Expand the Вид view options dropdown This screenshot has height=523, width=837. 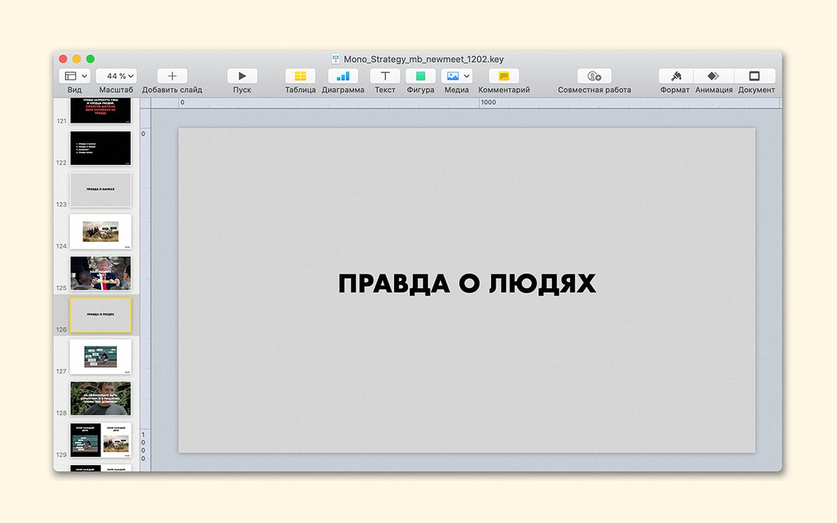click(x=75, y=76)
